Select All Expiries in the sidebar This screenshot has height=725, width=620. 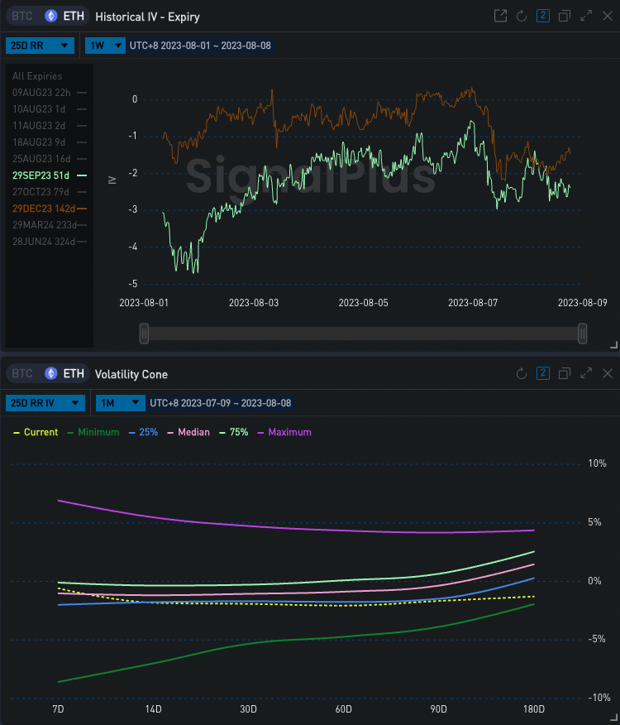tap(36, 75)
